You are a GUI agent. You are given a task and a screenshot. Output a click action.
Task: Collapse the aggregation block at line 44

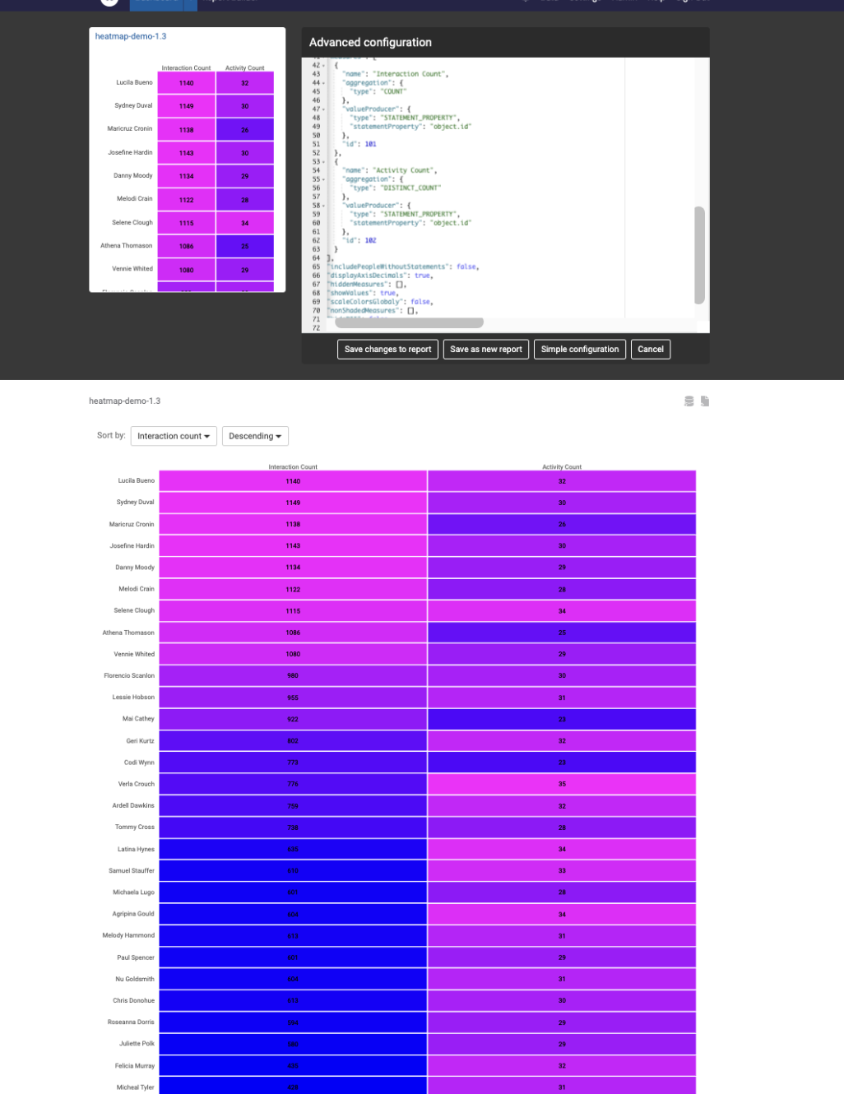pos(324,82)
